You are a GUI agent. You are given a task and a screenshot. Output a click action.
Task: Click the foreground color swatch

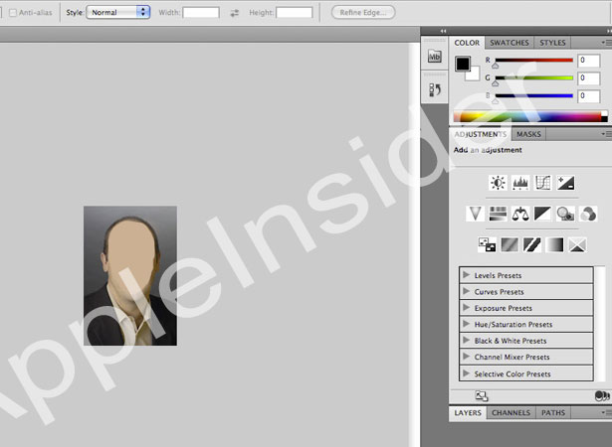[x=463, y=64]
